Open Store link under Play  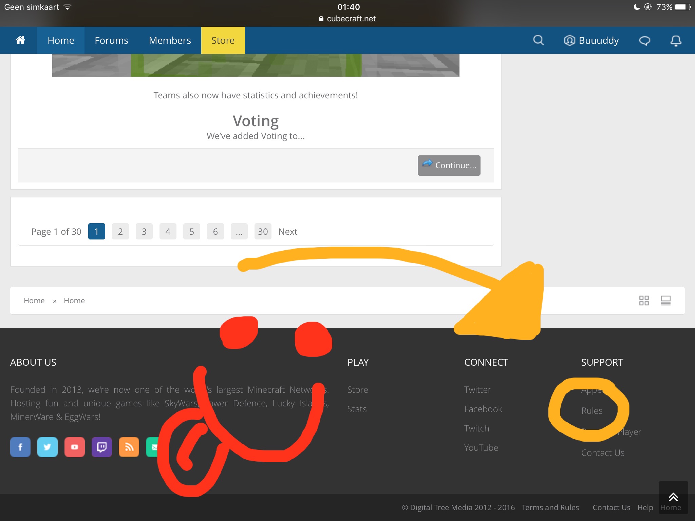(x=358, y=389)
